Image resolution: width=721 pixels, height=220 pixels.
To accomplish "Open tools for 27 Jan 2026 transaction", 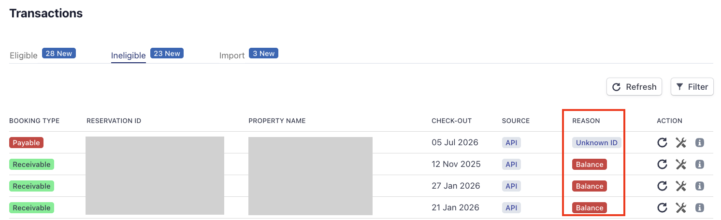I will coord(681,186).
